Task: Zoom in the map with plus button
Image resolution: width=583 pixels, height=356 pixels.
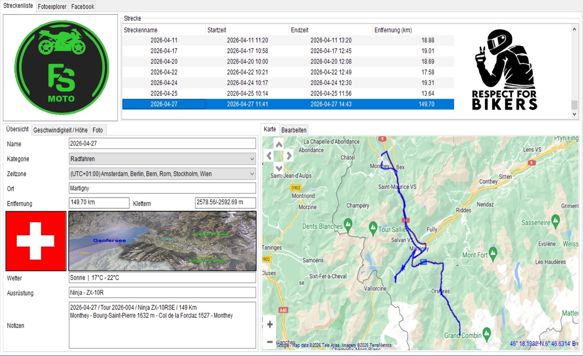Action: [x=270, y=324]
